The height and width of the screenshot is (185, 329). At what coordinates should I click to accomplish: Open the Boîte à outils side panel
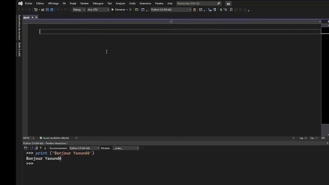pyautogui.click(x=20, y=49)
